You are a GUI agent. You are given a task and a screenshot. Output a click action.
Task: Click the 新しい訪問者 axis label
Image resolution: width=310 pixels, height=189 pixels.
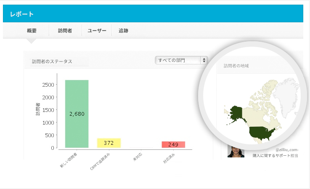69,160
